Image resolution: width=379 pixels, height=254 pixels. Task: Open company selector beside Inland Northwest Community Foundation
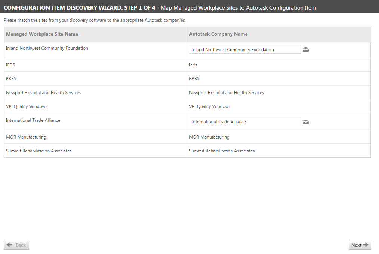click(305, 50)
